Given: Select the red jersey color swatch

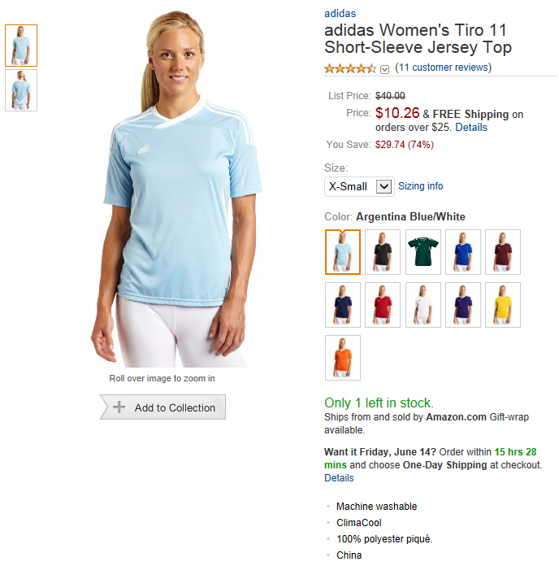Looking at the screenshot, I should [x=383, y=305].
